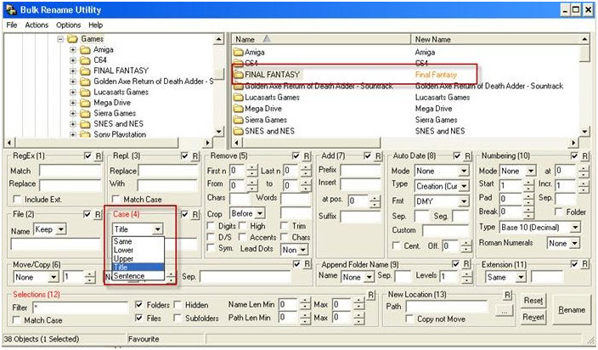
Task: Open the Auto Date Mode dropdown
Action: point(464,171)
